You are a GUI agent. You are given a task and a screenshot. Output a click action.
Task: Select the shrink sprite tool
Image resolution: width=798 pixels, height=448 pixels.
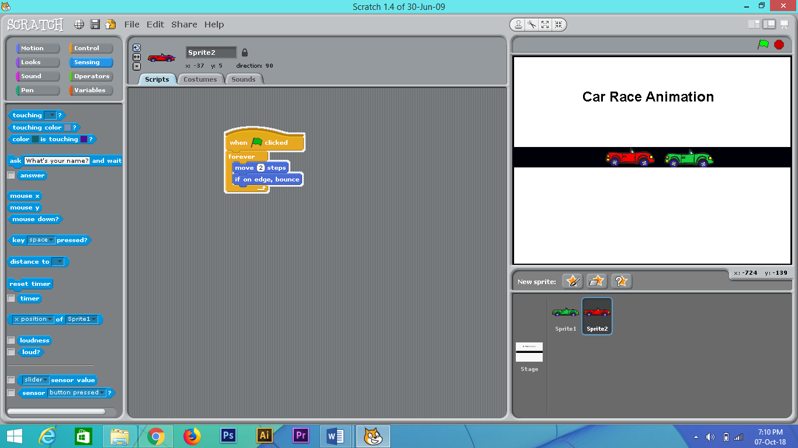(x=559, y=24)
